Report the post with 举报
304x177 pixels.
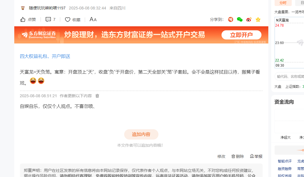tap(256, 156)
